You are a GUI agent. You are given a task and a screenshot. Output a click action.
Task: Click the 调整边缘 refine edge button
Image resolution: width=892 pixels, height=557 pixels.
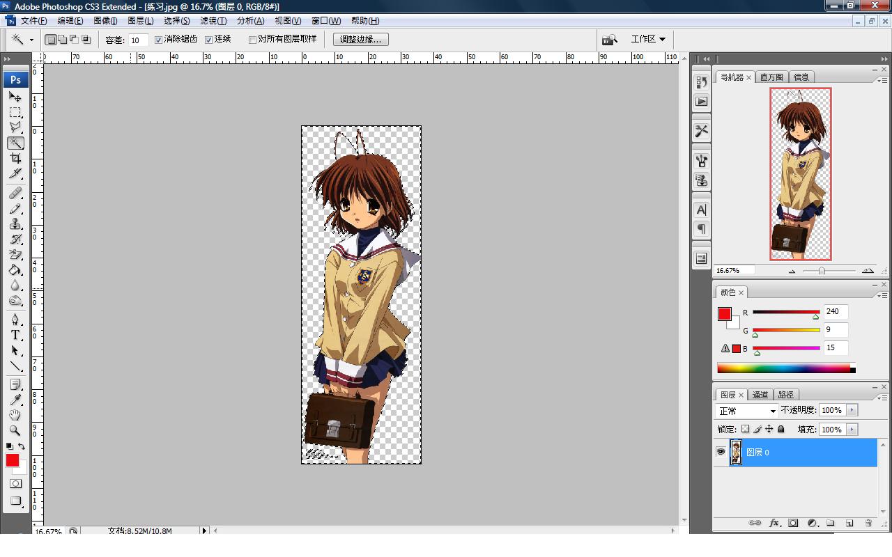(x=360, y=40)
